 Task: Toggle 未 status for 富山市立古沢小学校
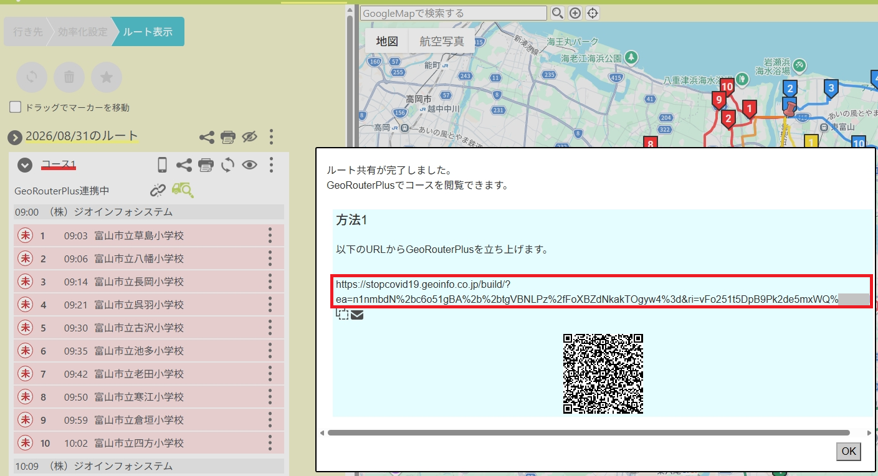click(x=25, y=328)
